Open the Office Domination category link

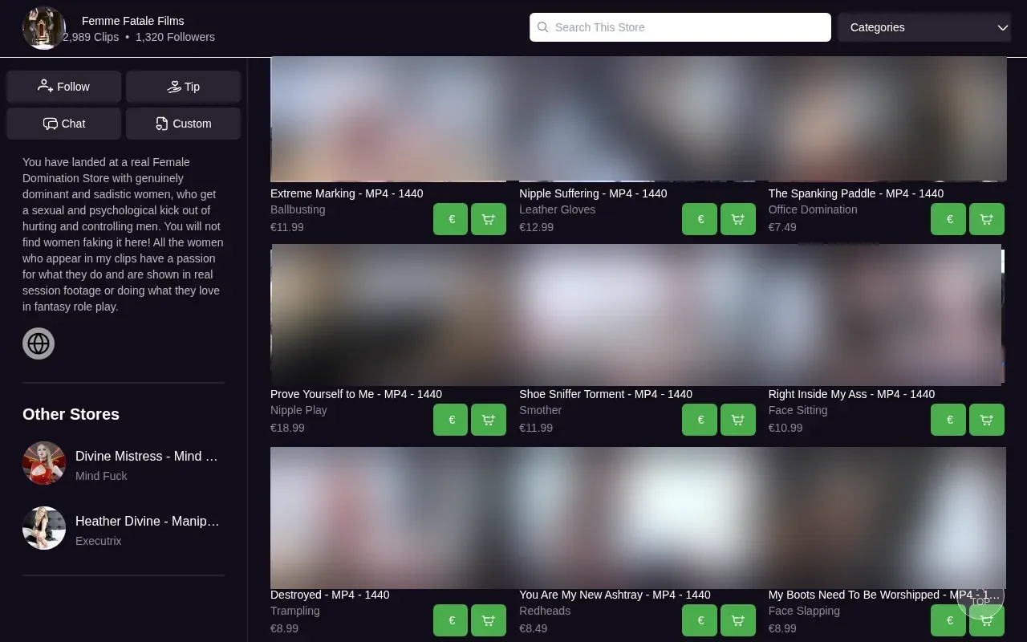click(813, 209)
